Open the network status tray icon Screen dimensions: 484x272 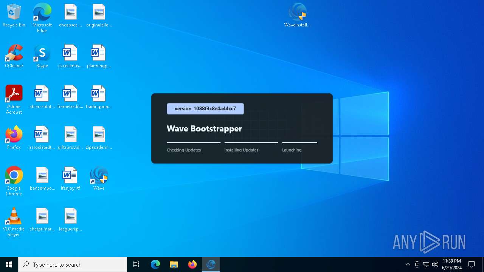tap(426, 264)
